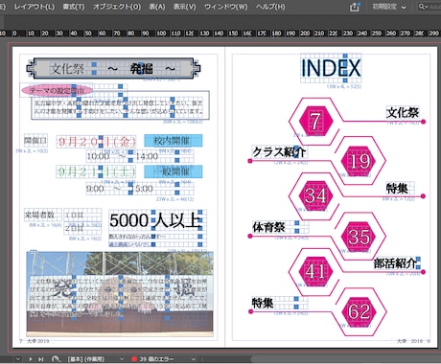Click the share/export document icon

tap(355, 7)
